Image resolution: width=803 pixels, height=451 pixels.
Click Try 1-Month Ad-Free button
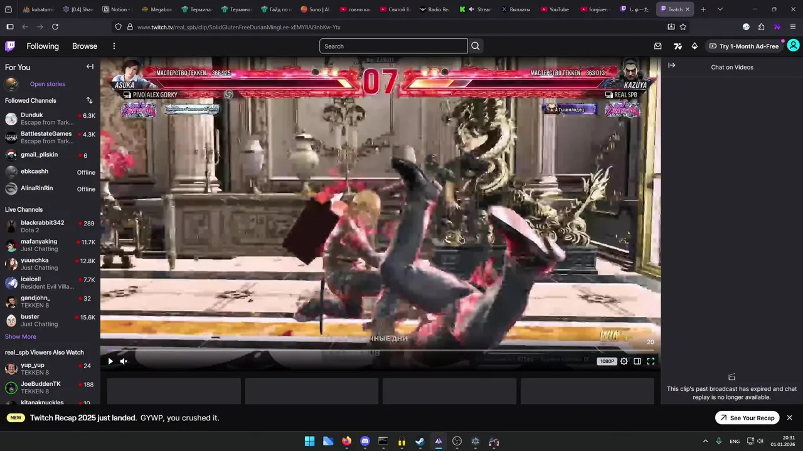point(743,46)
